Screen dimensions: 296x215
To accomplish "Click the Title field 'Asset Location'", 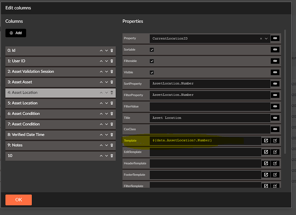I will [x=210, y=118].
